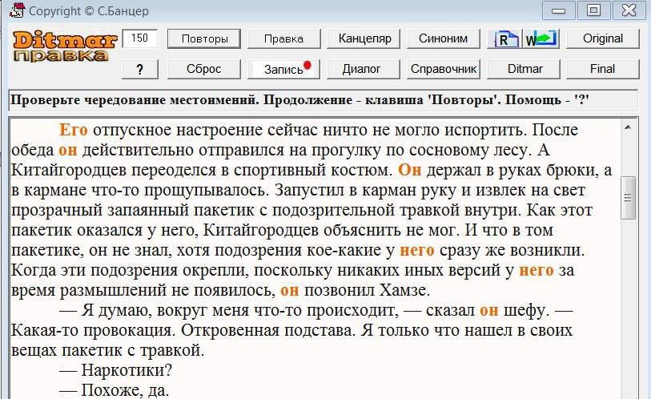The width and height of the screenshot is (651, 399).
Task: Click the hint message 'Проверьте чередование местоимений'
Action: pyautogui.click(x=135, y=100)
